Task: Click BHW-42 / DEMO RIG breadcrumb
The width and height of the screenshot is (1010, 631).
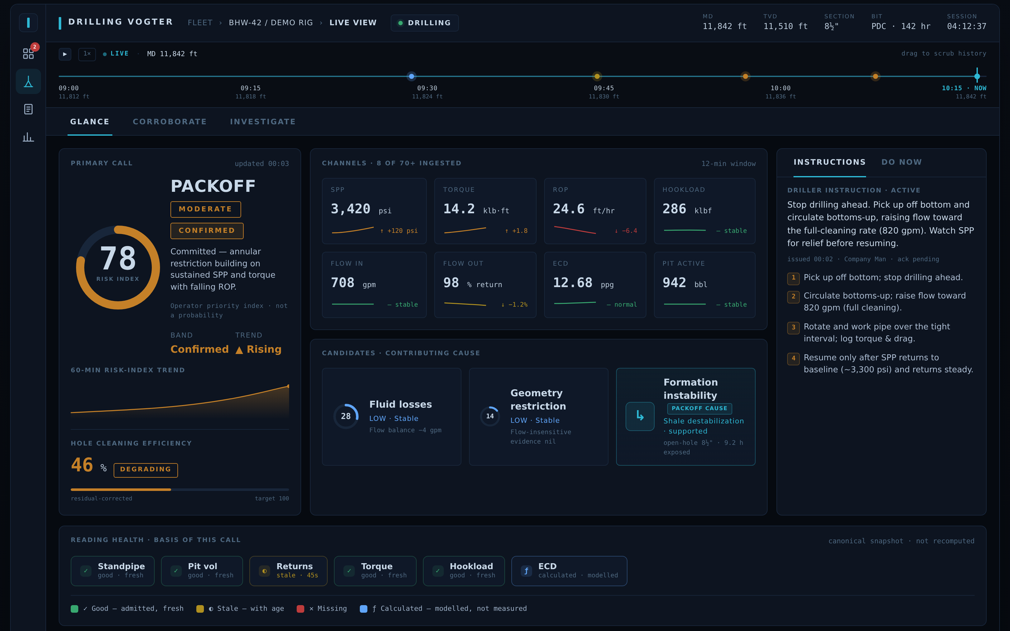Action: 271,23
